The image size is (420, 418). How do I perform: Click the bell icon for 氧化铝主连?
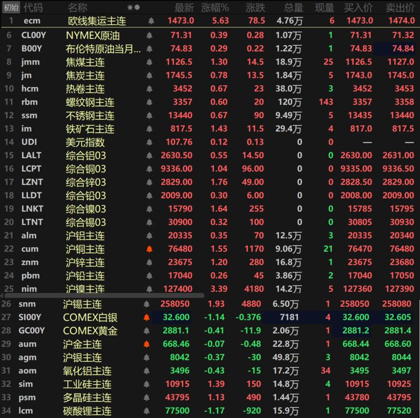[146, 371]
